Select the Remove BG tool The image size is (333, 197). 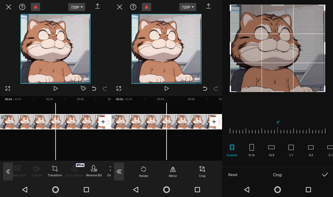94,171
